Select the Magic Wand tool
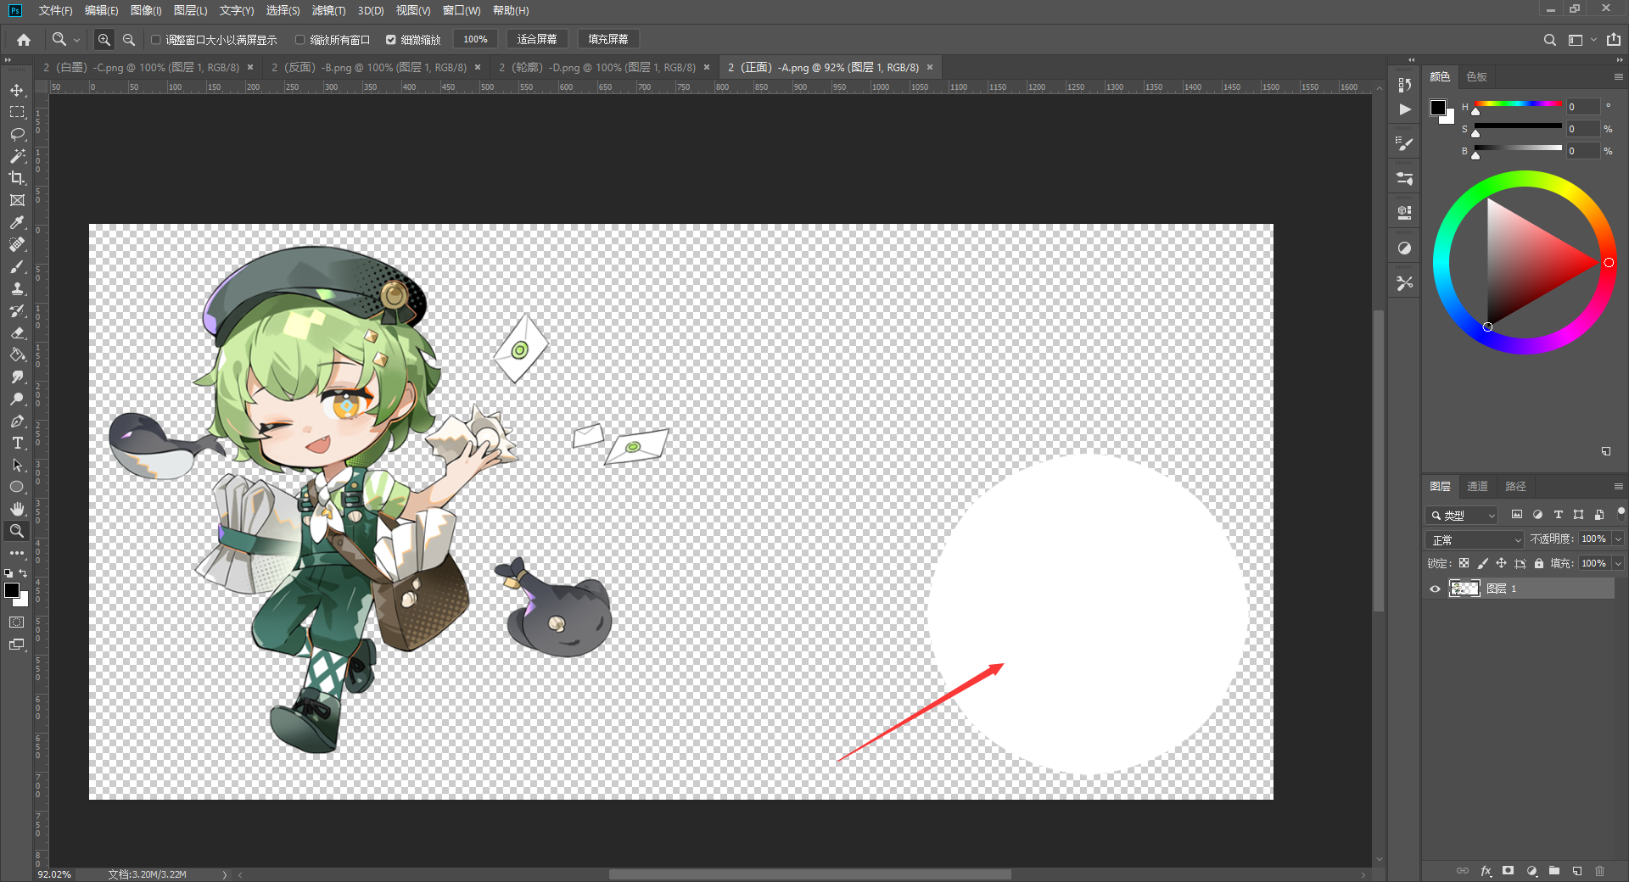The height and width of the screenshot is (882, 1629). (x=17, y=156)
